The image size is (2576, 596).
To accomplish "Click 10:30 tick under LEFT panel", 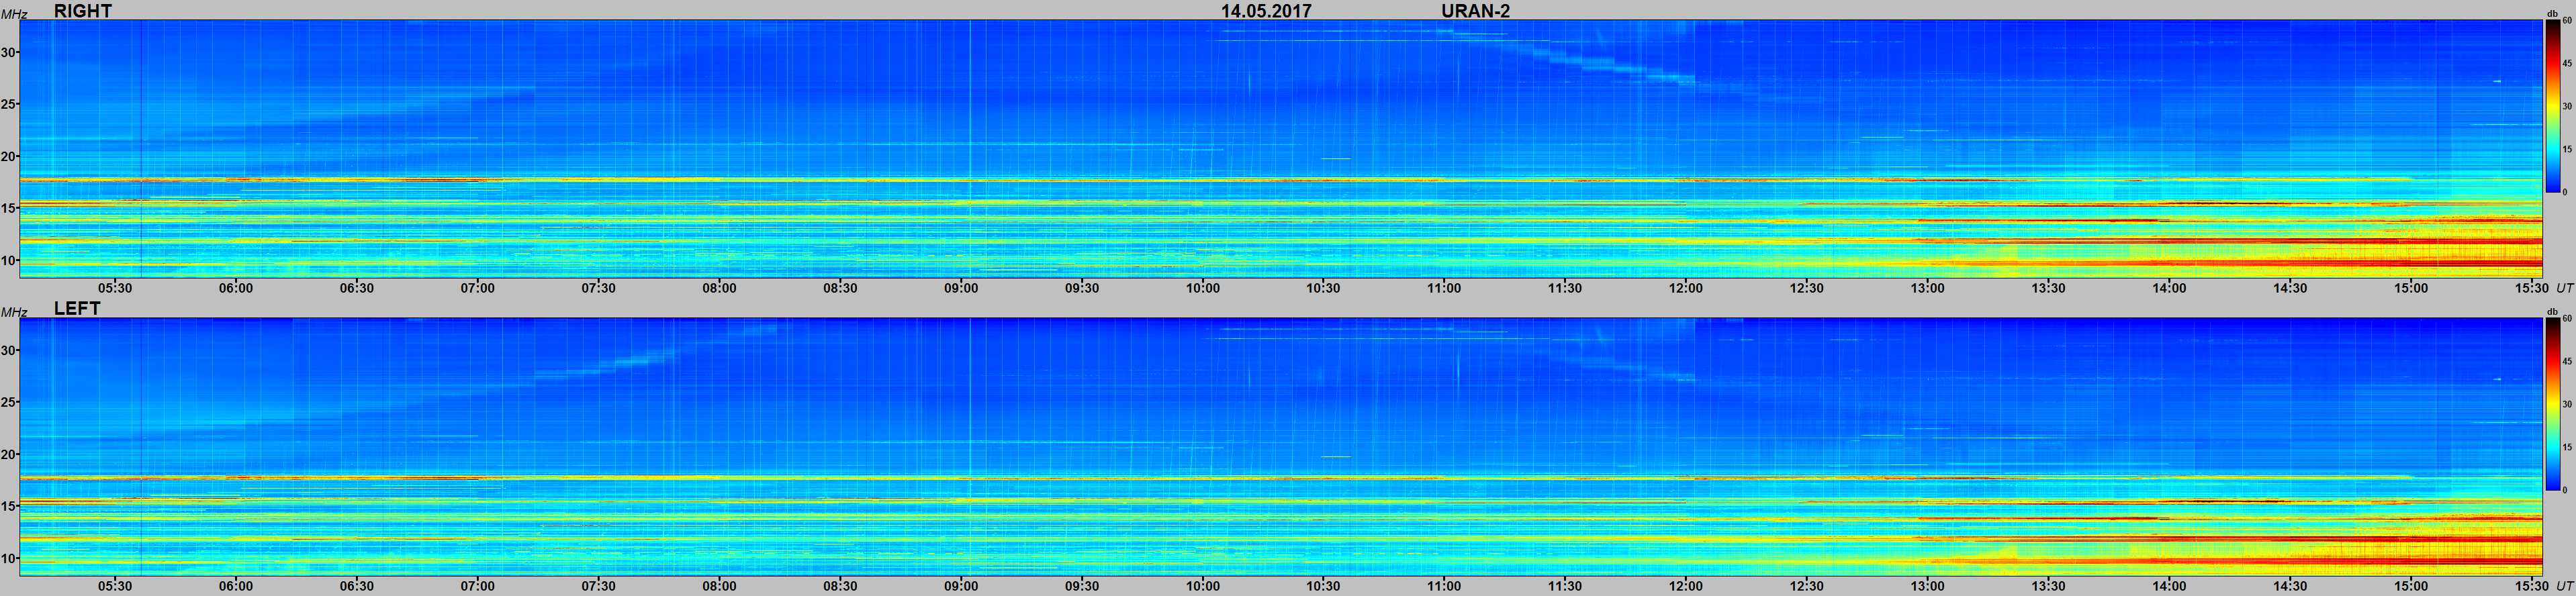I will click(x=1323, y=586).
